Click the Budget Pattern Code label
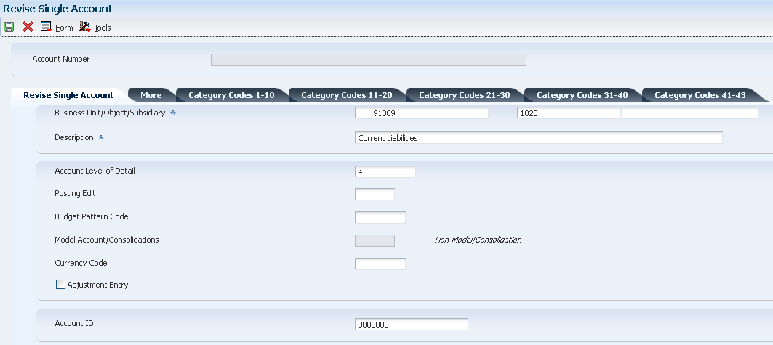The image size is (773, 345). pyautogui.click(x=91, y=216)
